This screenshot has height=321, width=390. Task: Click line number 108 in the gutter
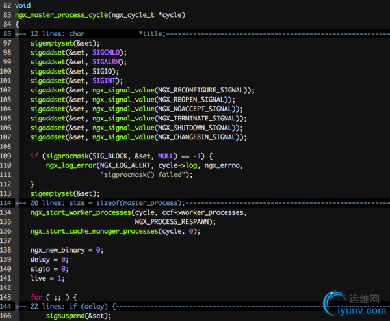click(6, 147)
